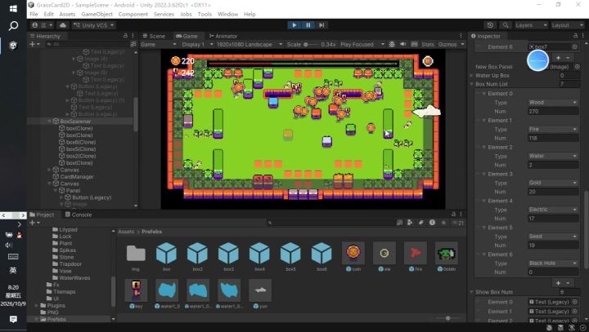Click the Step frame button
Viewport: 589px width, 332px height.
321,25
